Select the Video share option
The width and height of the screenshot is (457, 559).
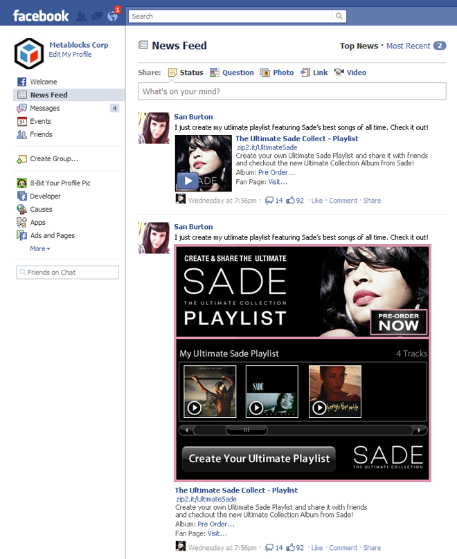[x=350, y=73]
